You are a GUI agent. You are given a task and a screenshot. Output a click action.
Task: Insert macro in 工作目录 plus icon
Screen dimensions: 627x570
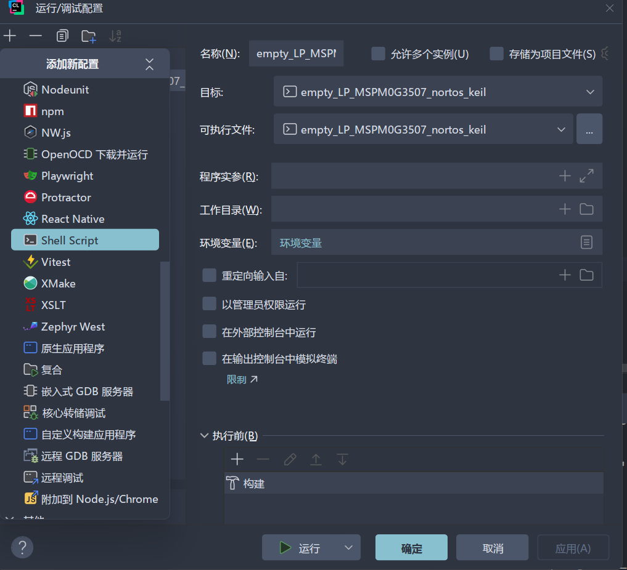[565, 209]
